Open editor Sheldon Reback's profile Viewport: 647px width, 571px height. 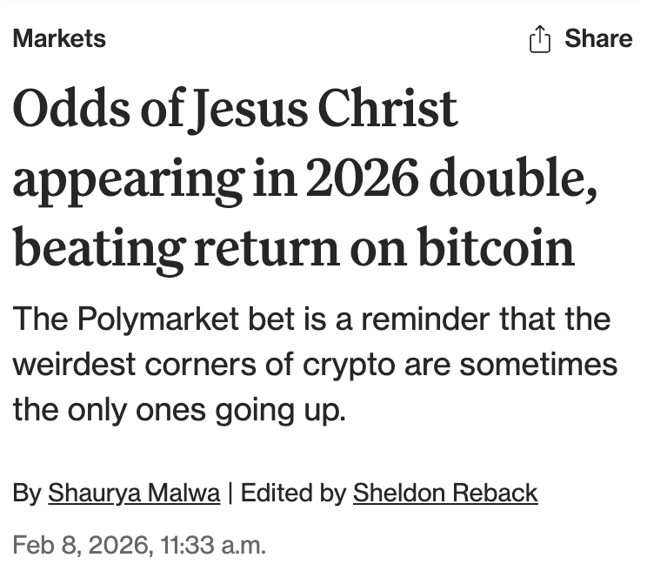coord(444,493)
